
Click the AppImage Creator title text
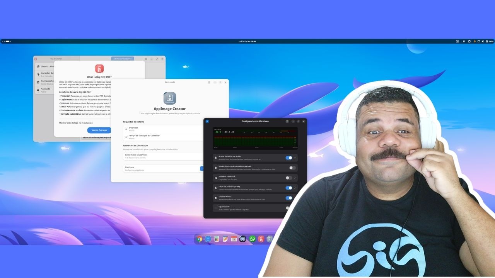tap(170, 109)
